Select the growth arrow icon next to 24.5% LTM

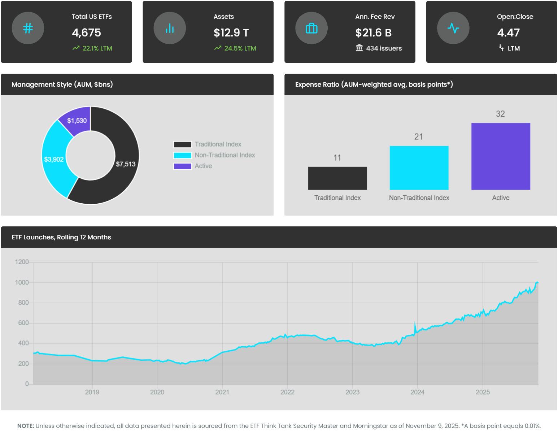pyautogui.click(x=217, y=48)
